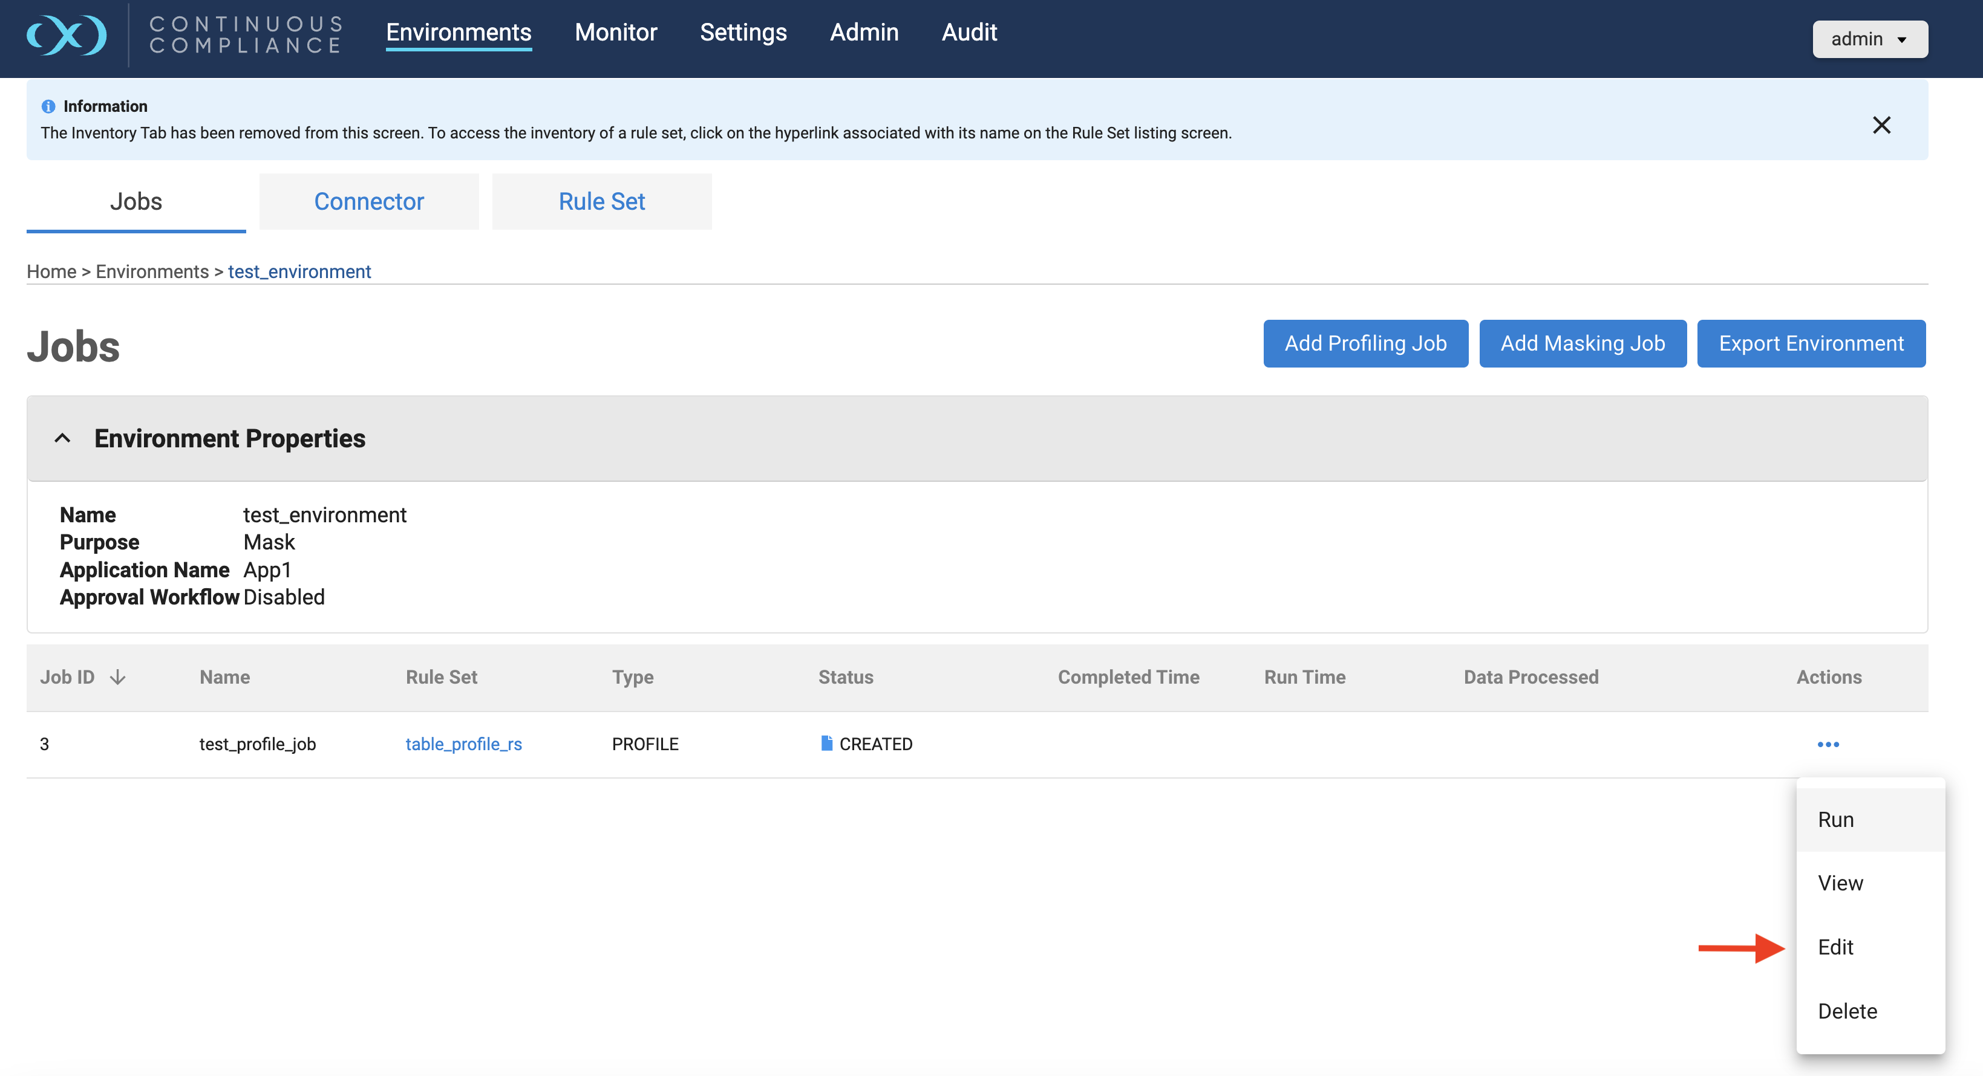Select Edit from the actions menu
Image resolution: width=1983 pixels, height=1076 pixels.
(1835, 947)
